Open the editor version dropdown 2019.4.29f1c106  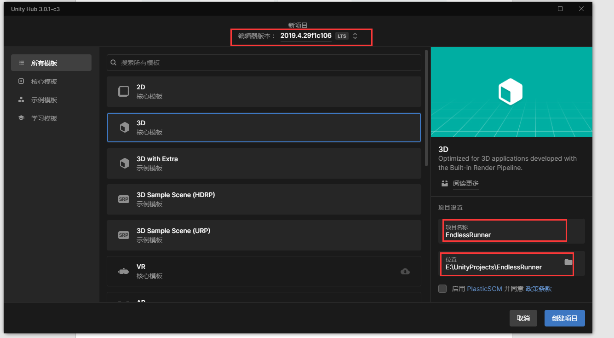click(x=319, y=36)
